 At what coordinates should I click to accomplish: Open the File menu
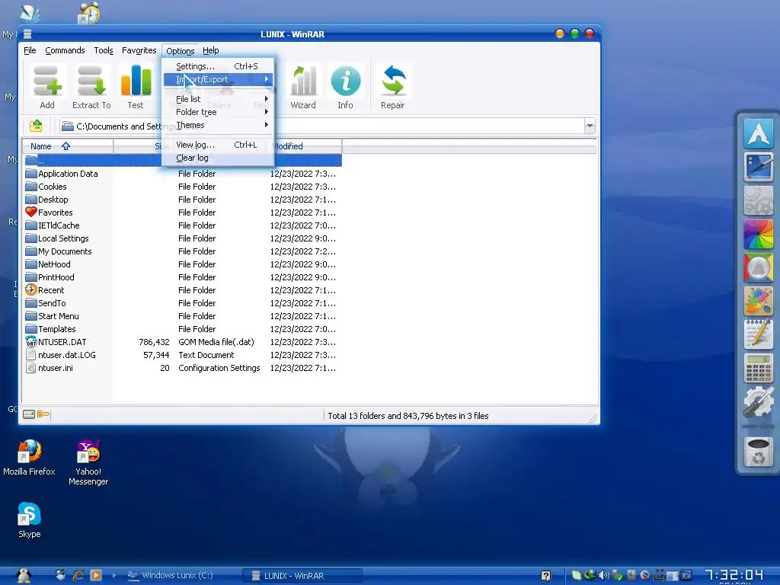(x=30, y=50)
